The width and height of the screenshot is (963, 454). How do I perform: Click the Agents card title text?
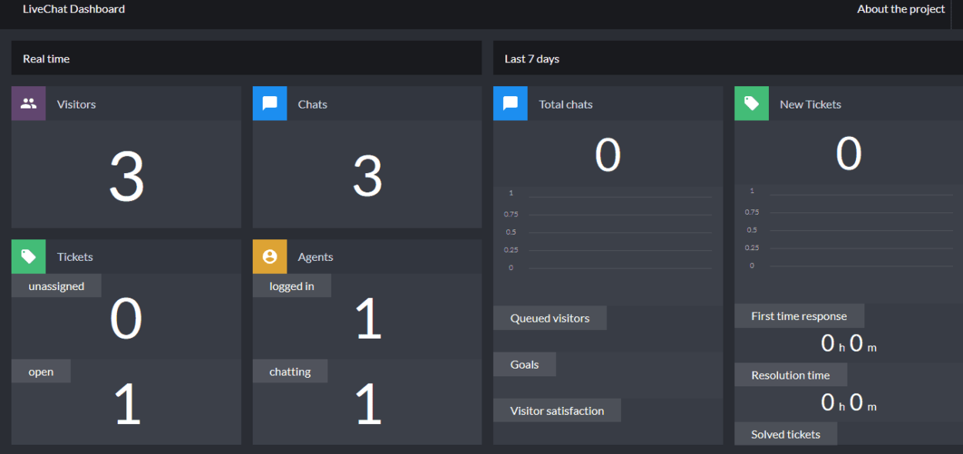tap(316, 257)
